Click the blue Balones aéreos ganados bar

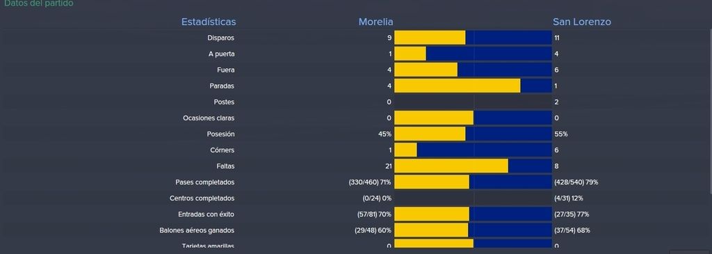pos(510,230)
